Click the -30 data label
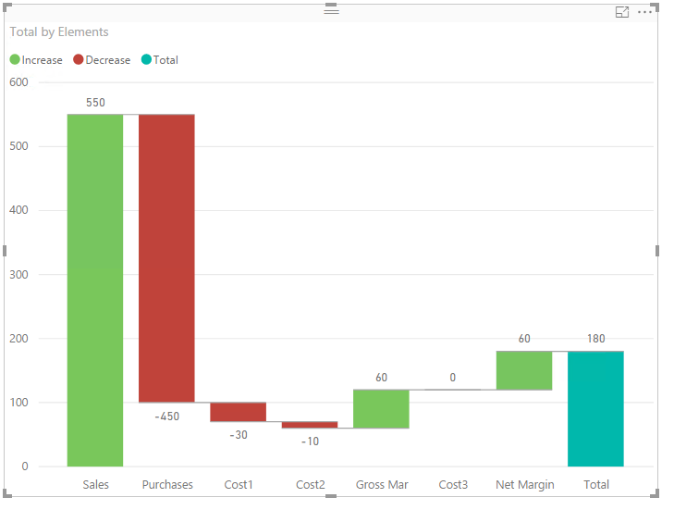This screenshot has width=674, height=510. 239,435
